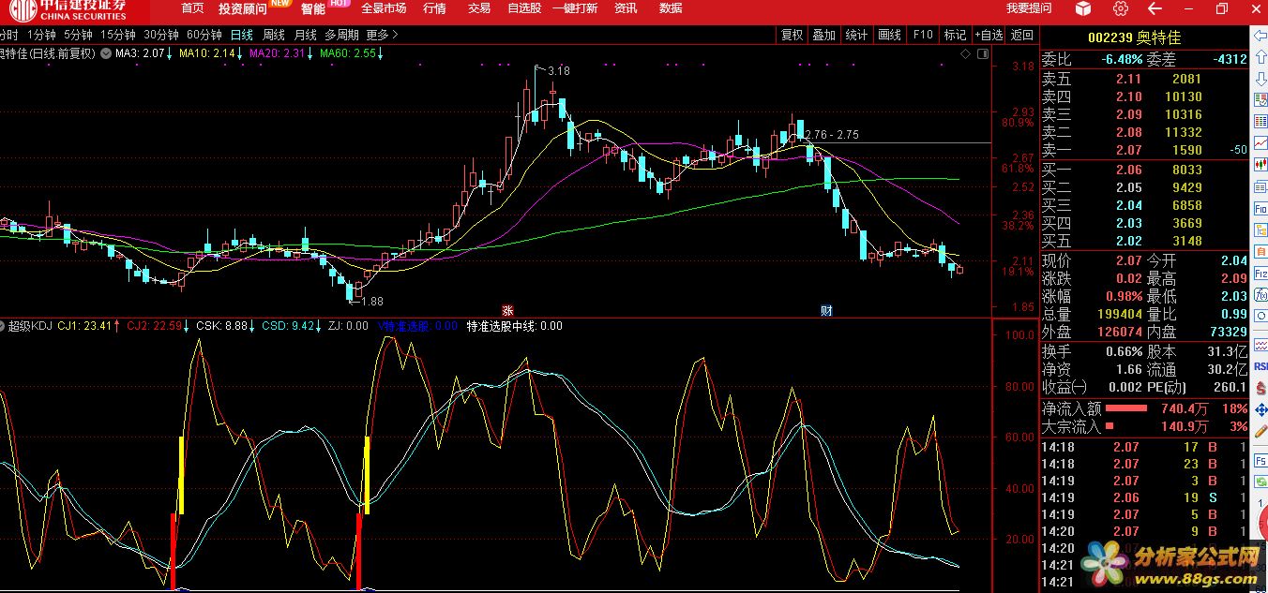Image resolution: width=1268 pixels, height=593 pixels.
Task: Open the 3D cube skin icon
Action: 1083,8
